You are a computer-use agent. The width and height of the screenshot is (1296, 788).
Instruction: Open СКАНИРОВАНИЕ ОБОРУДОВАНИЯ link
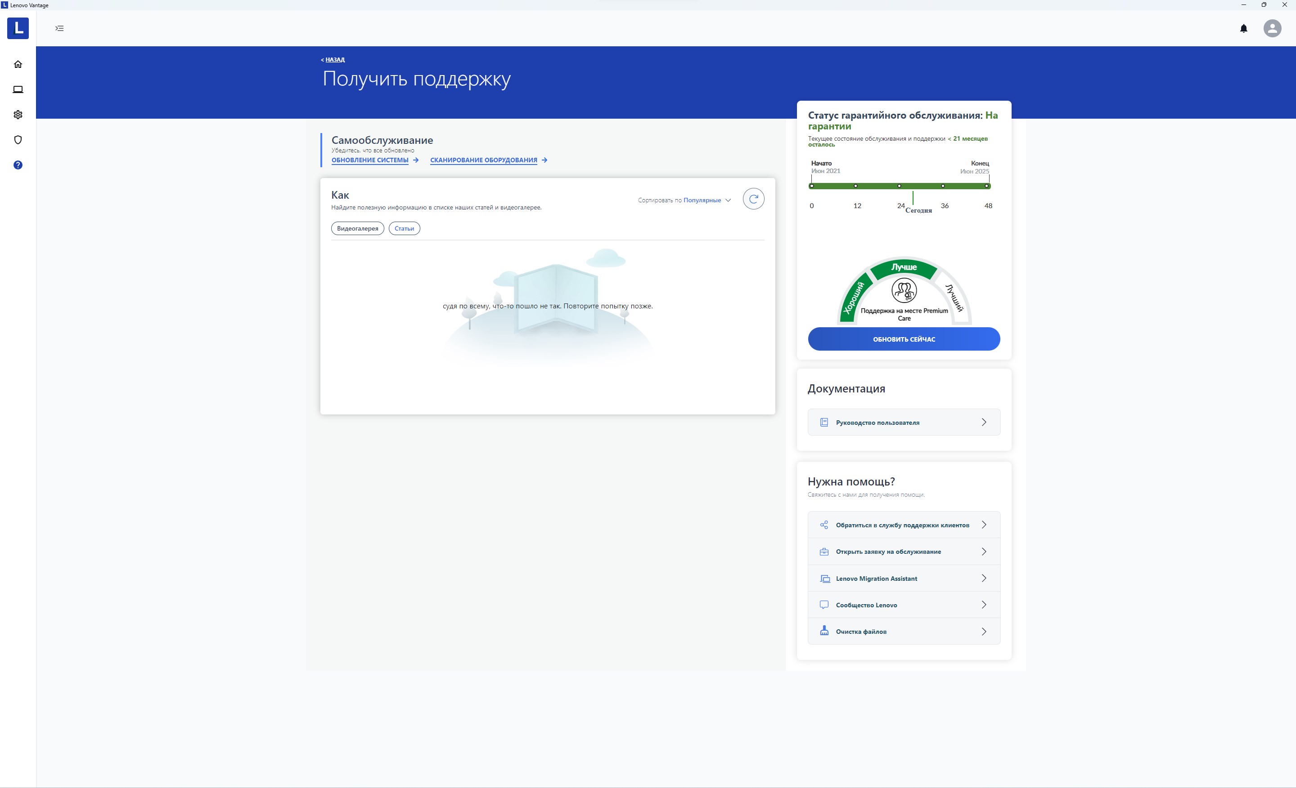tap(483, 160)
